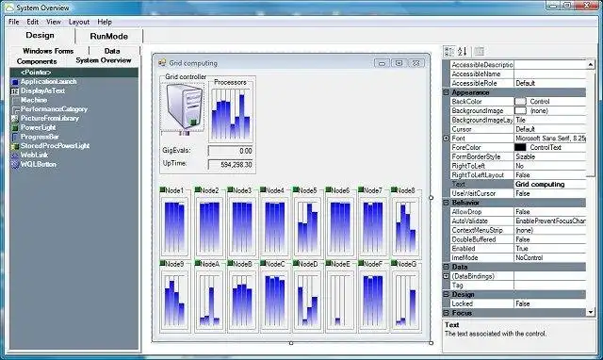Select the Node5 power light

click(x=295, y=189)
